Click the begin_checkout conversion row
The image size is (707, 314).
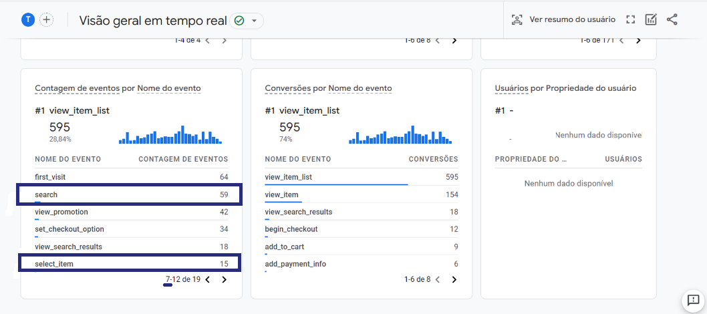coord(361,229)
